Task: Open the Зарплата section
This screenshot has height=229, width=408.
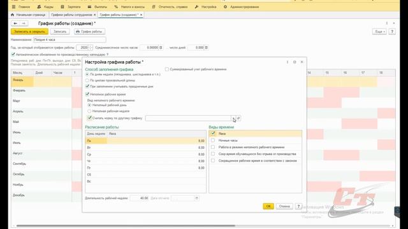Action: [71, 7]
